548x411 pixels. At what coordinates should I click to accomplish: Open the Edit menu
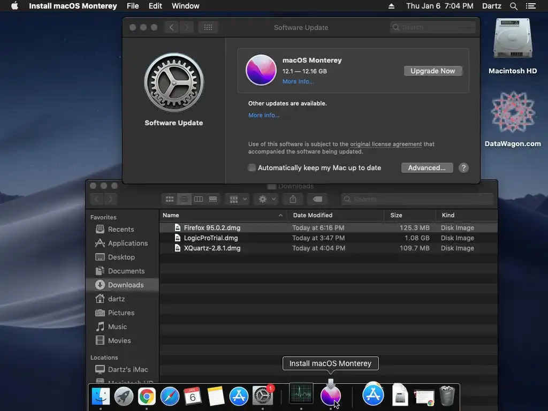click(155, 6)
